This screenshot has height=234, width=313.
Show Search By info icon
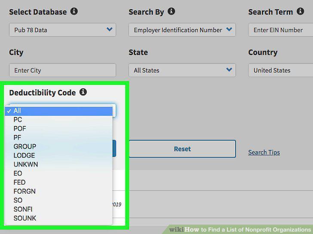(171, 11)
